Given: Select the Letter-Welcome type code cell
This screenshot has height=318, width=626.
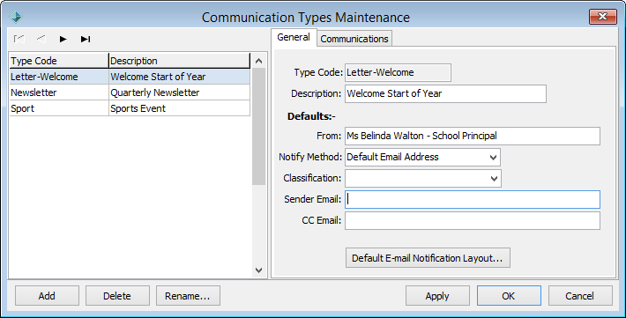Looking at the screenshot, I should click(59, 77).
